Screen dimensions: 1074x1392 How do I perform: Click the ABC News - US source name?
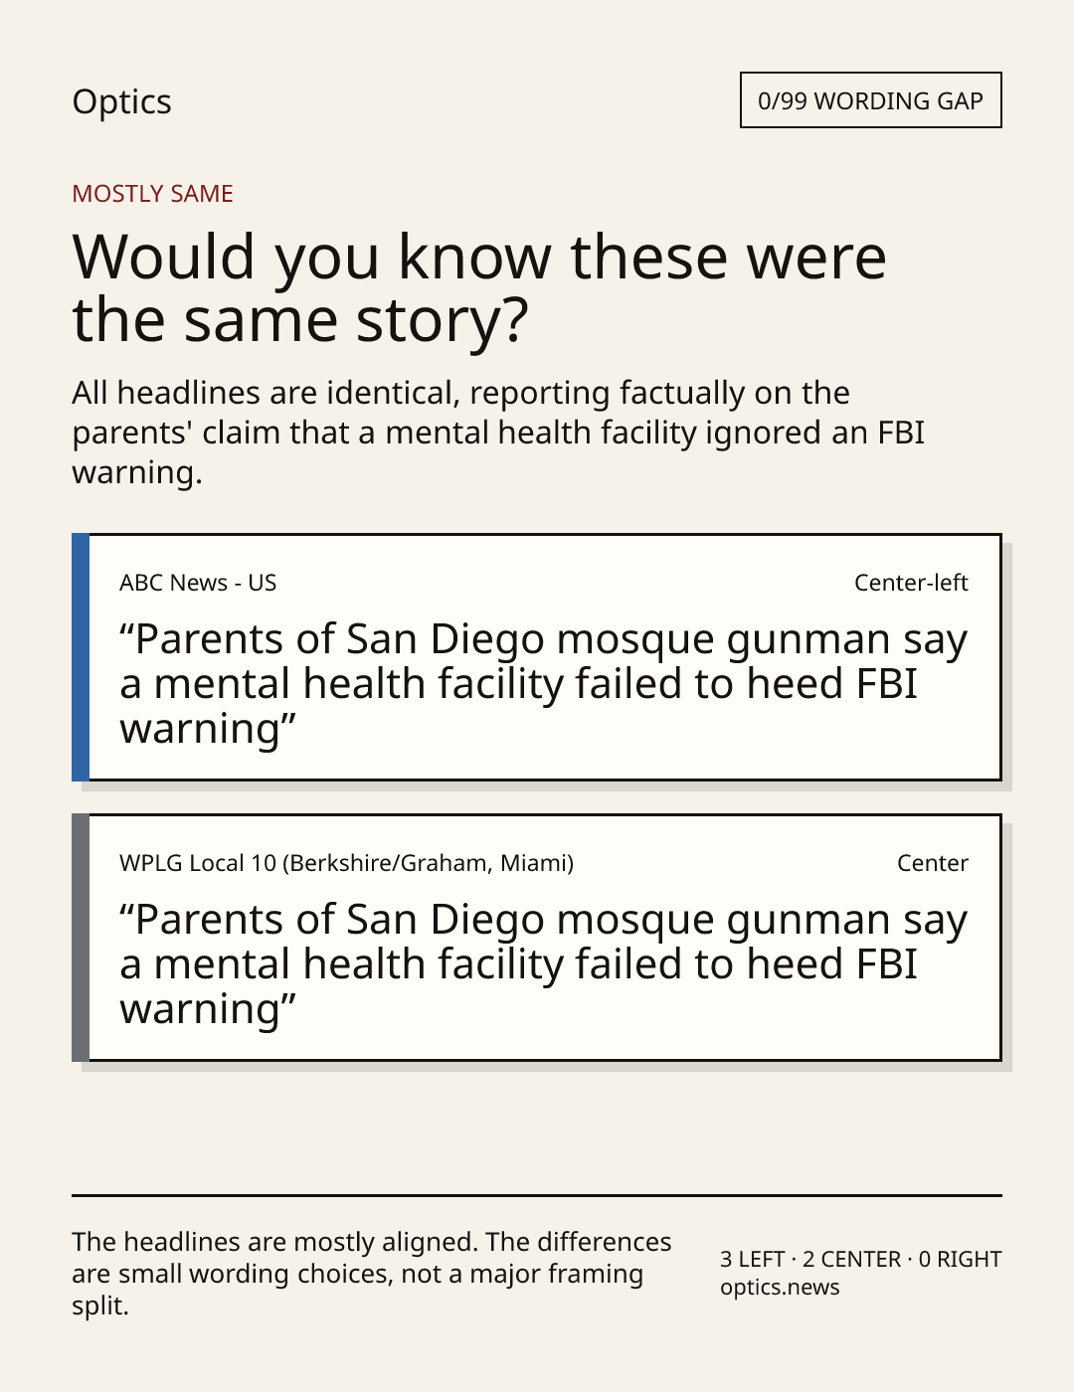[198, 583]
